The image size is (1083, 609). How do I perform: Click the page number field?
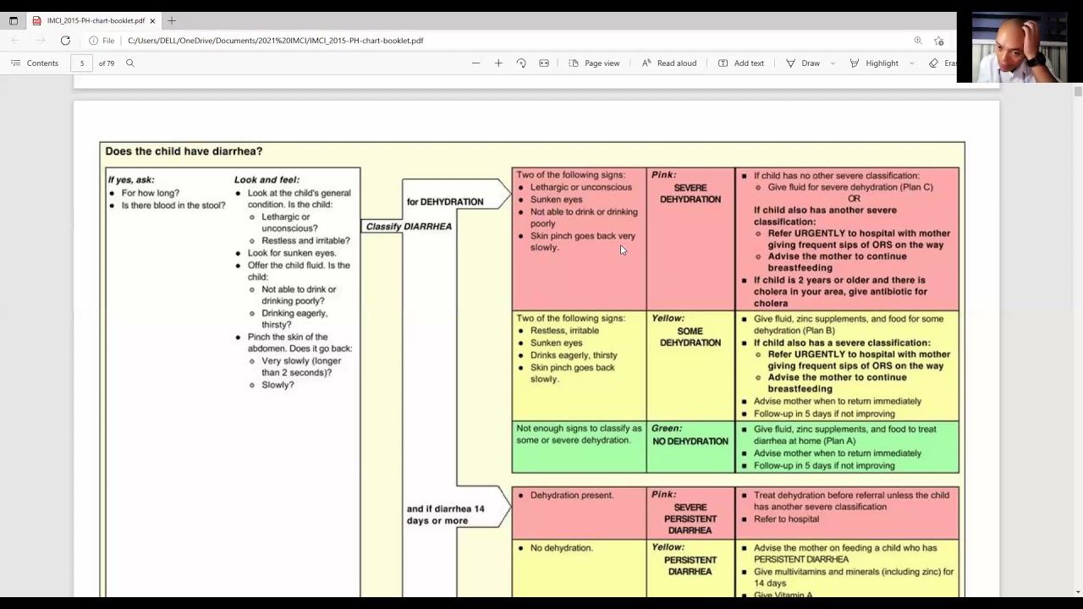tap(82, 63)
